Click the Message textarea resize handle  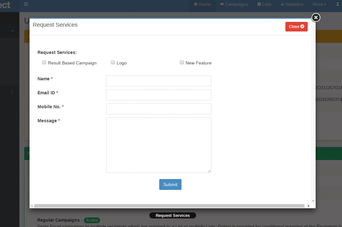[209, 171]
